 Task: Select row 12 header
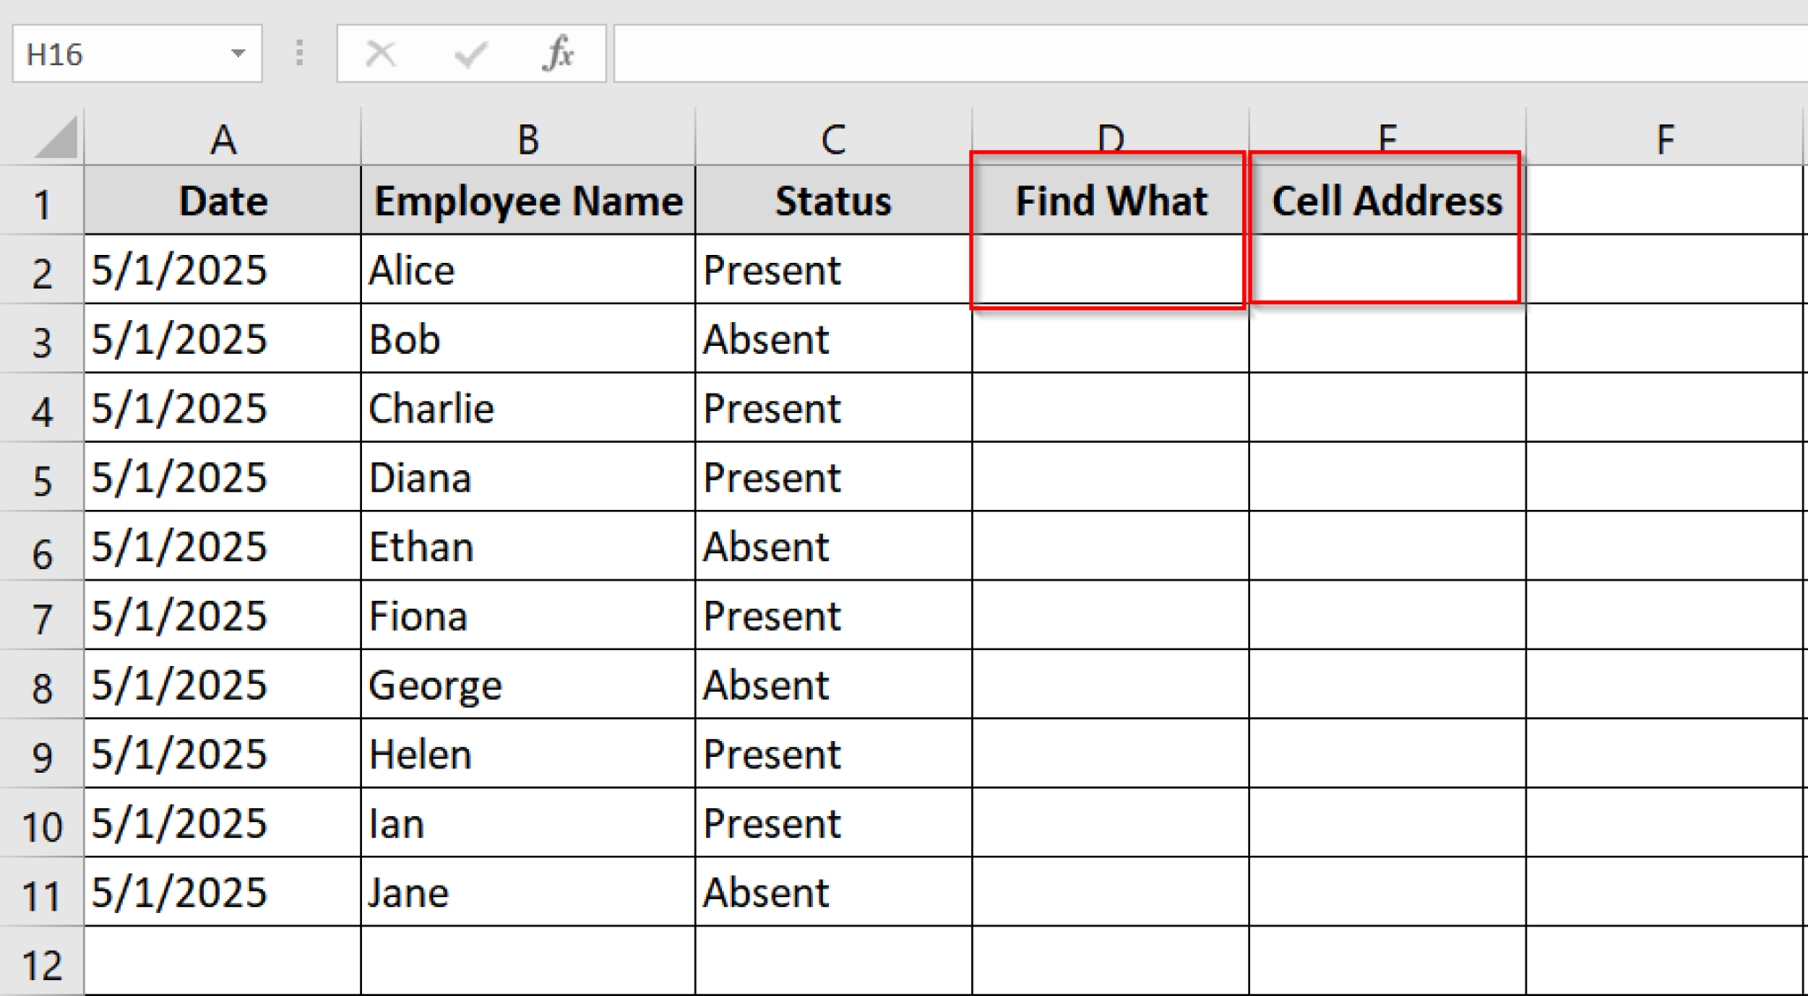(x=41, y=964)
